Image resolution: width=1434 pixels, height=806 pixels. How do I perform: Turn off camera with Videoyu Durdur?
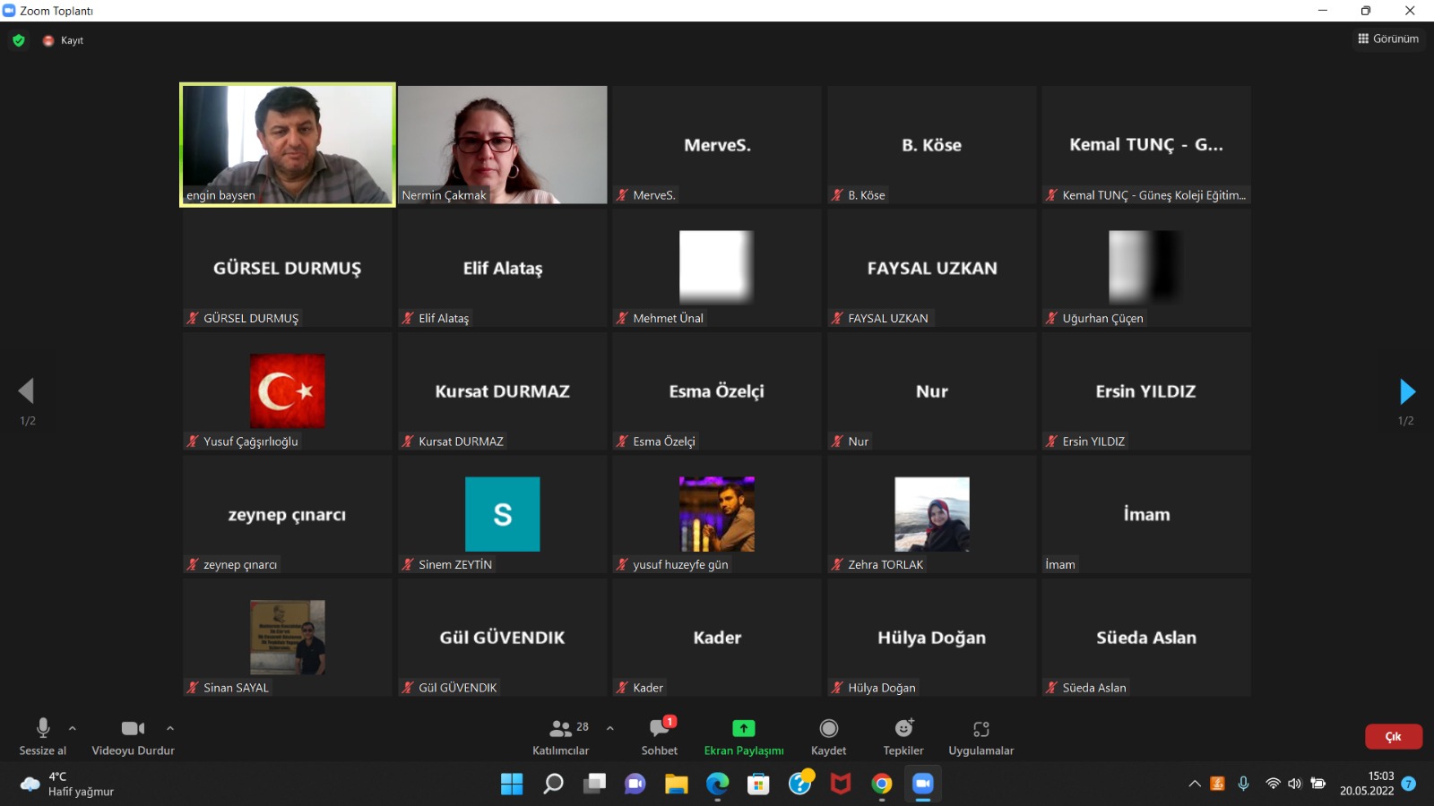click(x=133, y=736)
